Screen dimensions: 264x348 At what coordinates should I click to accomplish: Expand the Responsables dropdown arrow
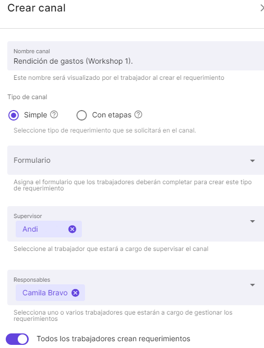pos(252,285)
